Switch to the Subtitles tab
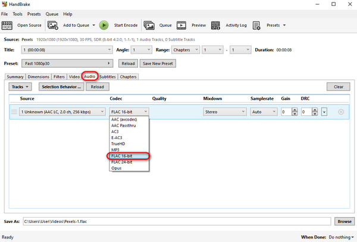The width and height of the screenshot is (357, 242). click(x=108, y=77)
